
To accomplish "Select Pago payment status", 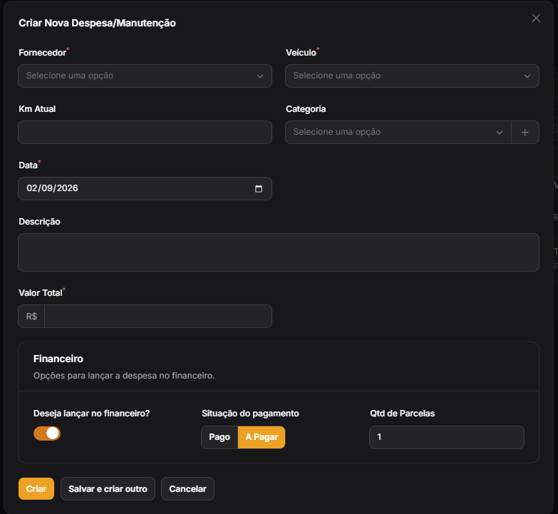I will (219, 437).
